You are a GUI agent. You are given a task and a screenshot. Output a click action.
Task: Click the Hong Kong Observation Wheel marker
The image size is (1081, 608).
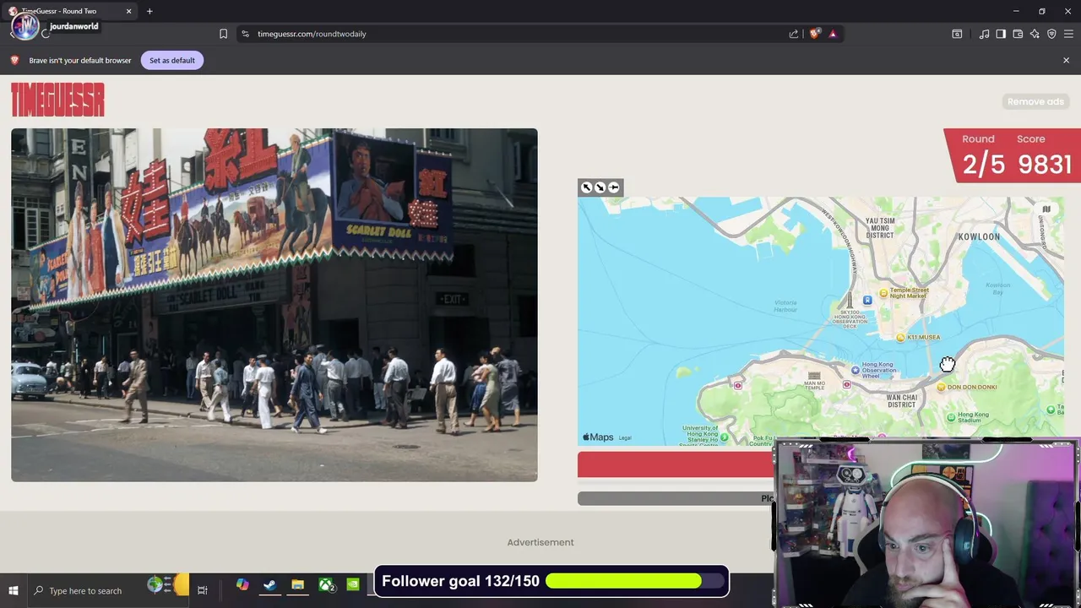856,370
